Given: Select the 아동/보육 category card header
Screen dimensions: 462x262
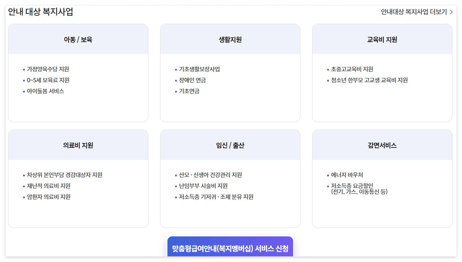Looking at the screenshot, I should pos(78,39).
